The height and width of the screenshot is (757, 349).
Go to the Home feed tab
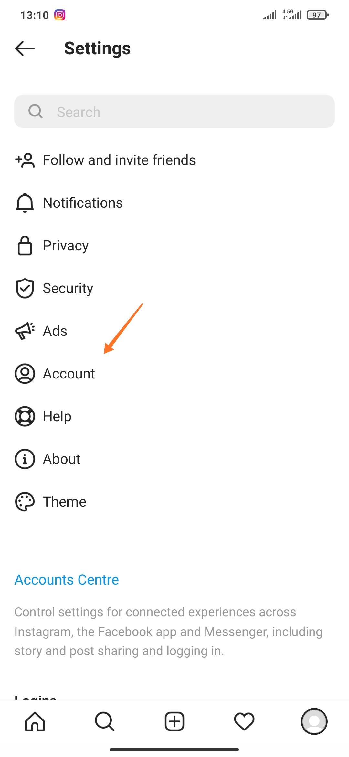point(35,721)
